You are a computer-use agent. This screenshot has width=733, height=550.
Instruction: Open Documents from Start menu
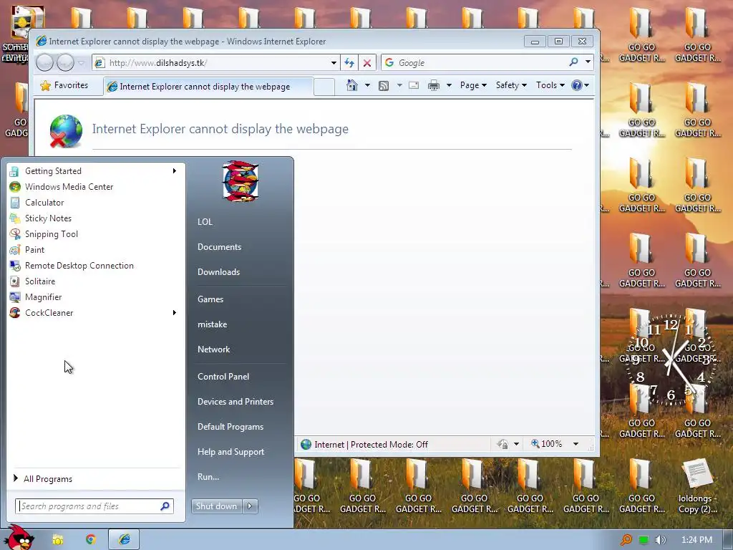(x=219, y=247)
